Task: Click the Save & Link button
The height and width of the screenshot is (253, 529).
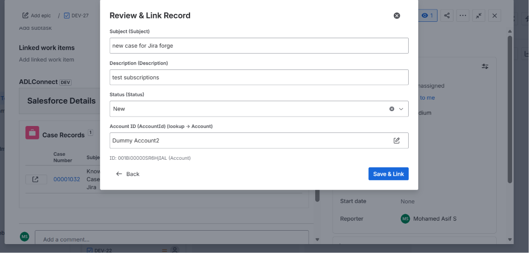Action: click(388, 174)
